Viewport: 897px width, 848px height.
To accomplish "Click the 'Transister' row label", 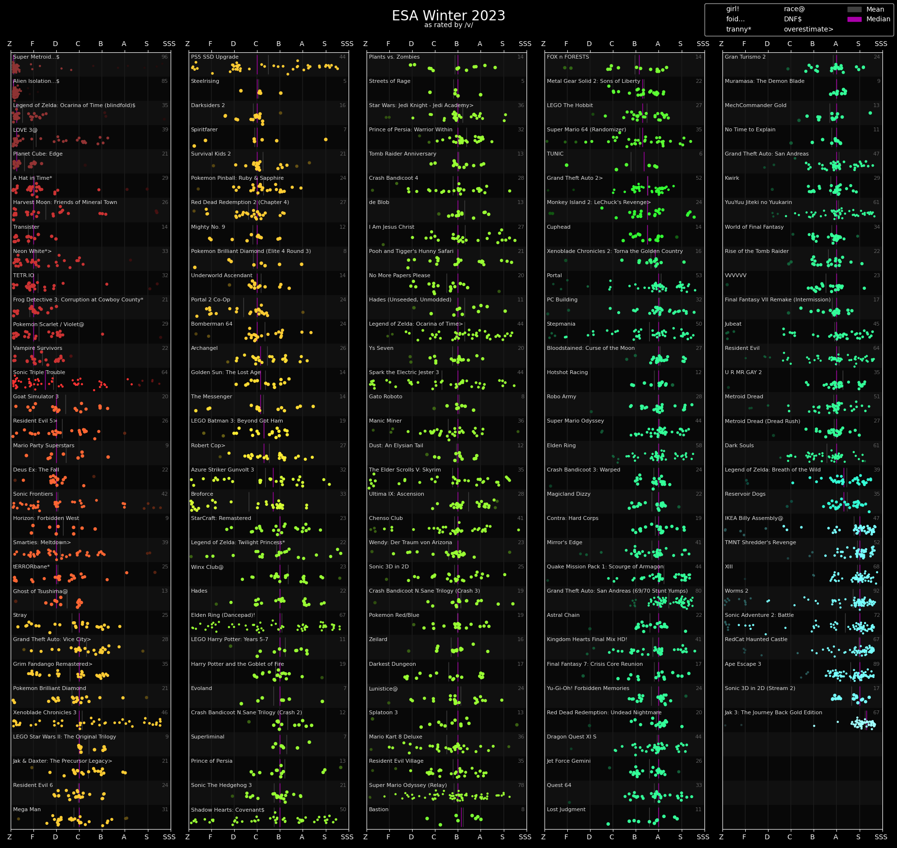I will 26,227.
